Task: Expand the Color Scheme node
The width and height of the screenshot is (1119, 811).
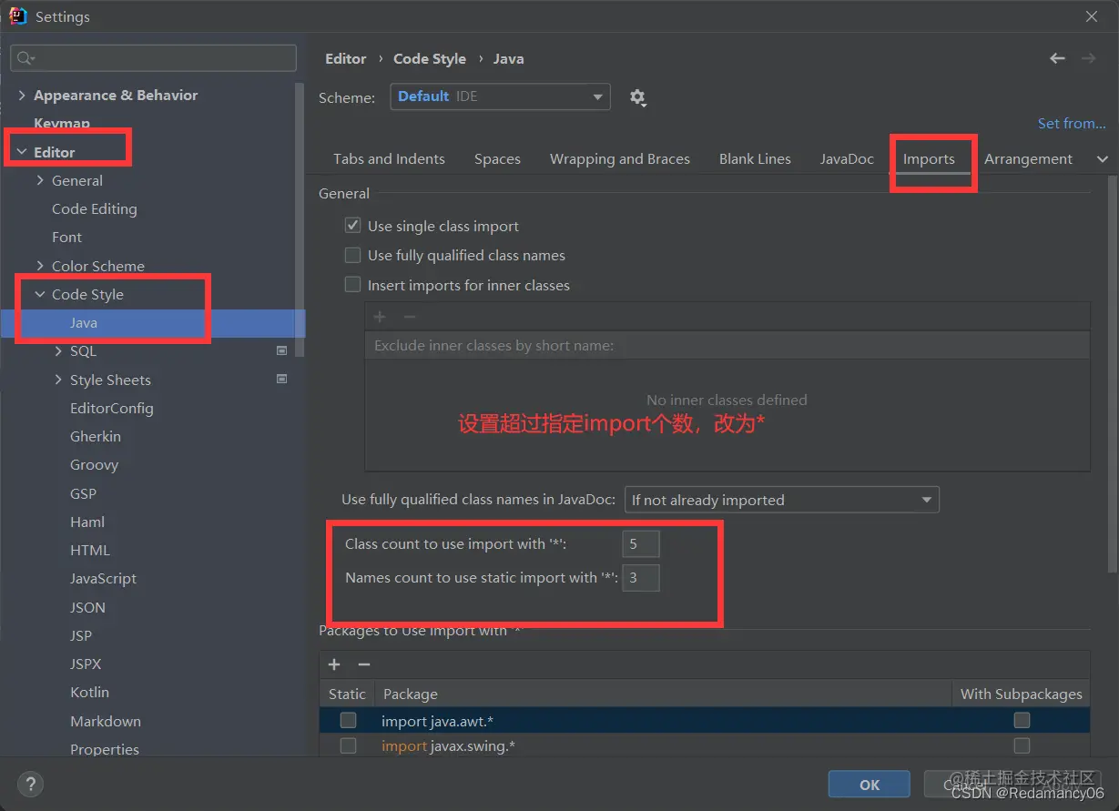Action: [40, 266]
